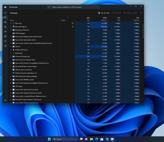Open the Details page from the sidebar
Screen dimensions: 164x142
coord(5,41)
